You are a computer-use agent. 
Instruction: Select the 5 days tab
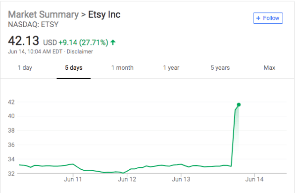pyautogui.click(x=74, y=67)
